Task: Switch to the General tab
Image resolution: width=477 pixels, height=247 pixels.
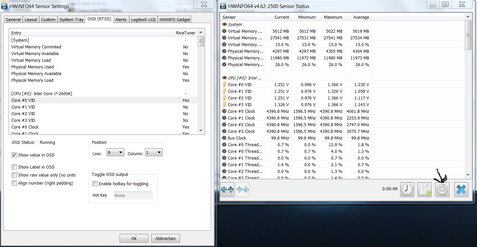Action: click(x=13, y=20)
